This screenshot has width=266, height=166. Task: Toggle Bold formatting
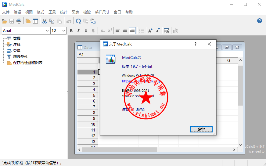point(71,31)
